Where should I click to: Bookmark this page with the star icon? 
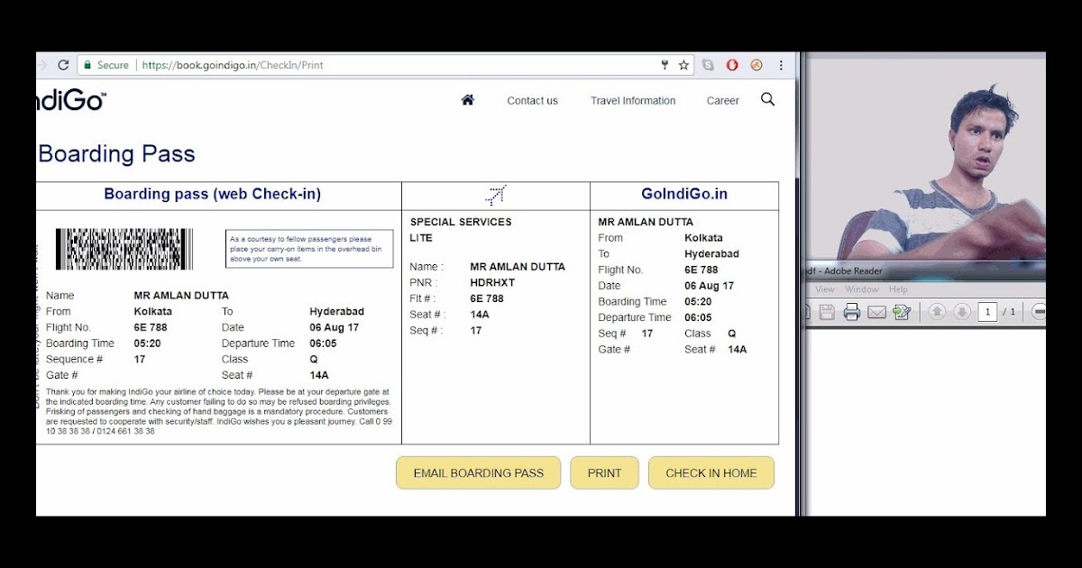[x=683, y=65]
